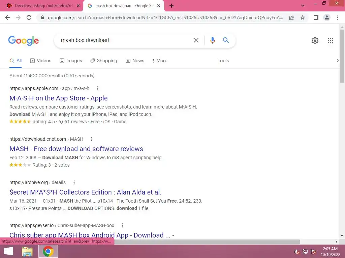Open the tab search chevron
This screenshot has width=345, height=258.
[x=303, y=6]
